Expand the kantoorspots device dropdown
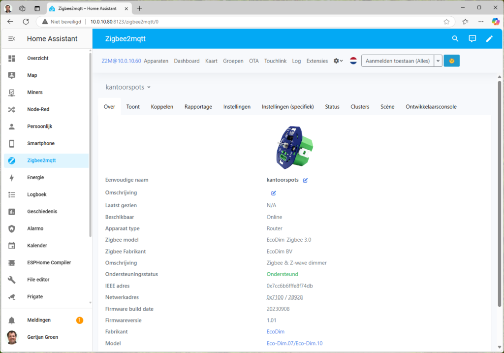 tap(128, 87)
